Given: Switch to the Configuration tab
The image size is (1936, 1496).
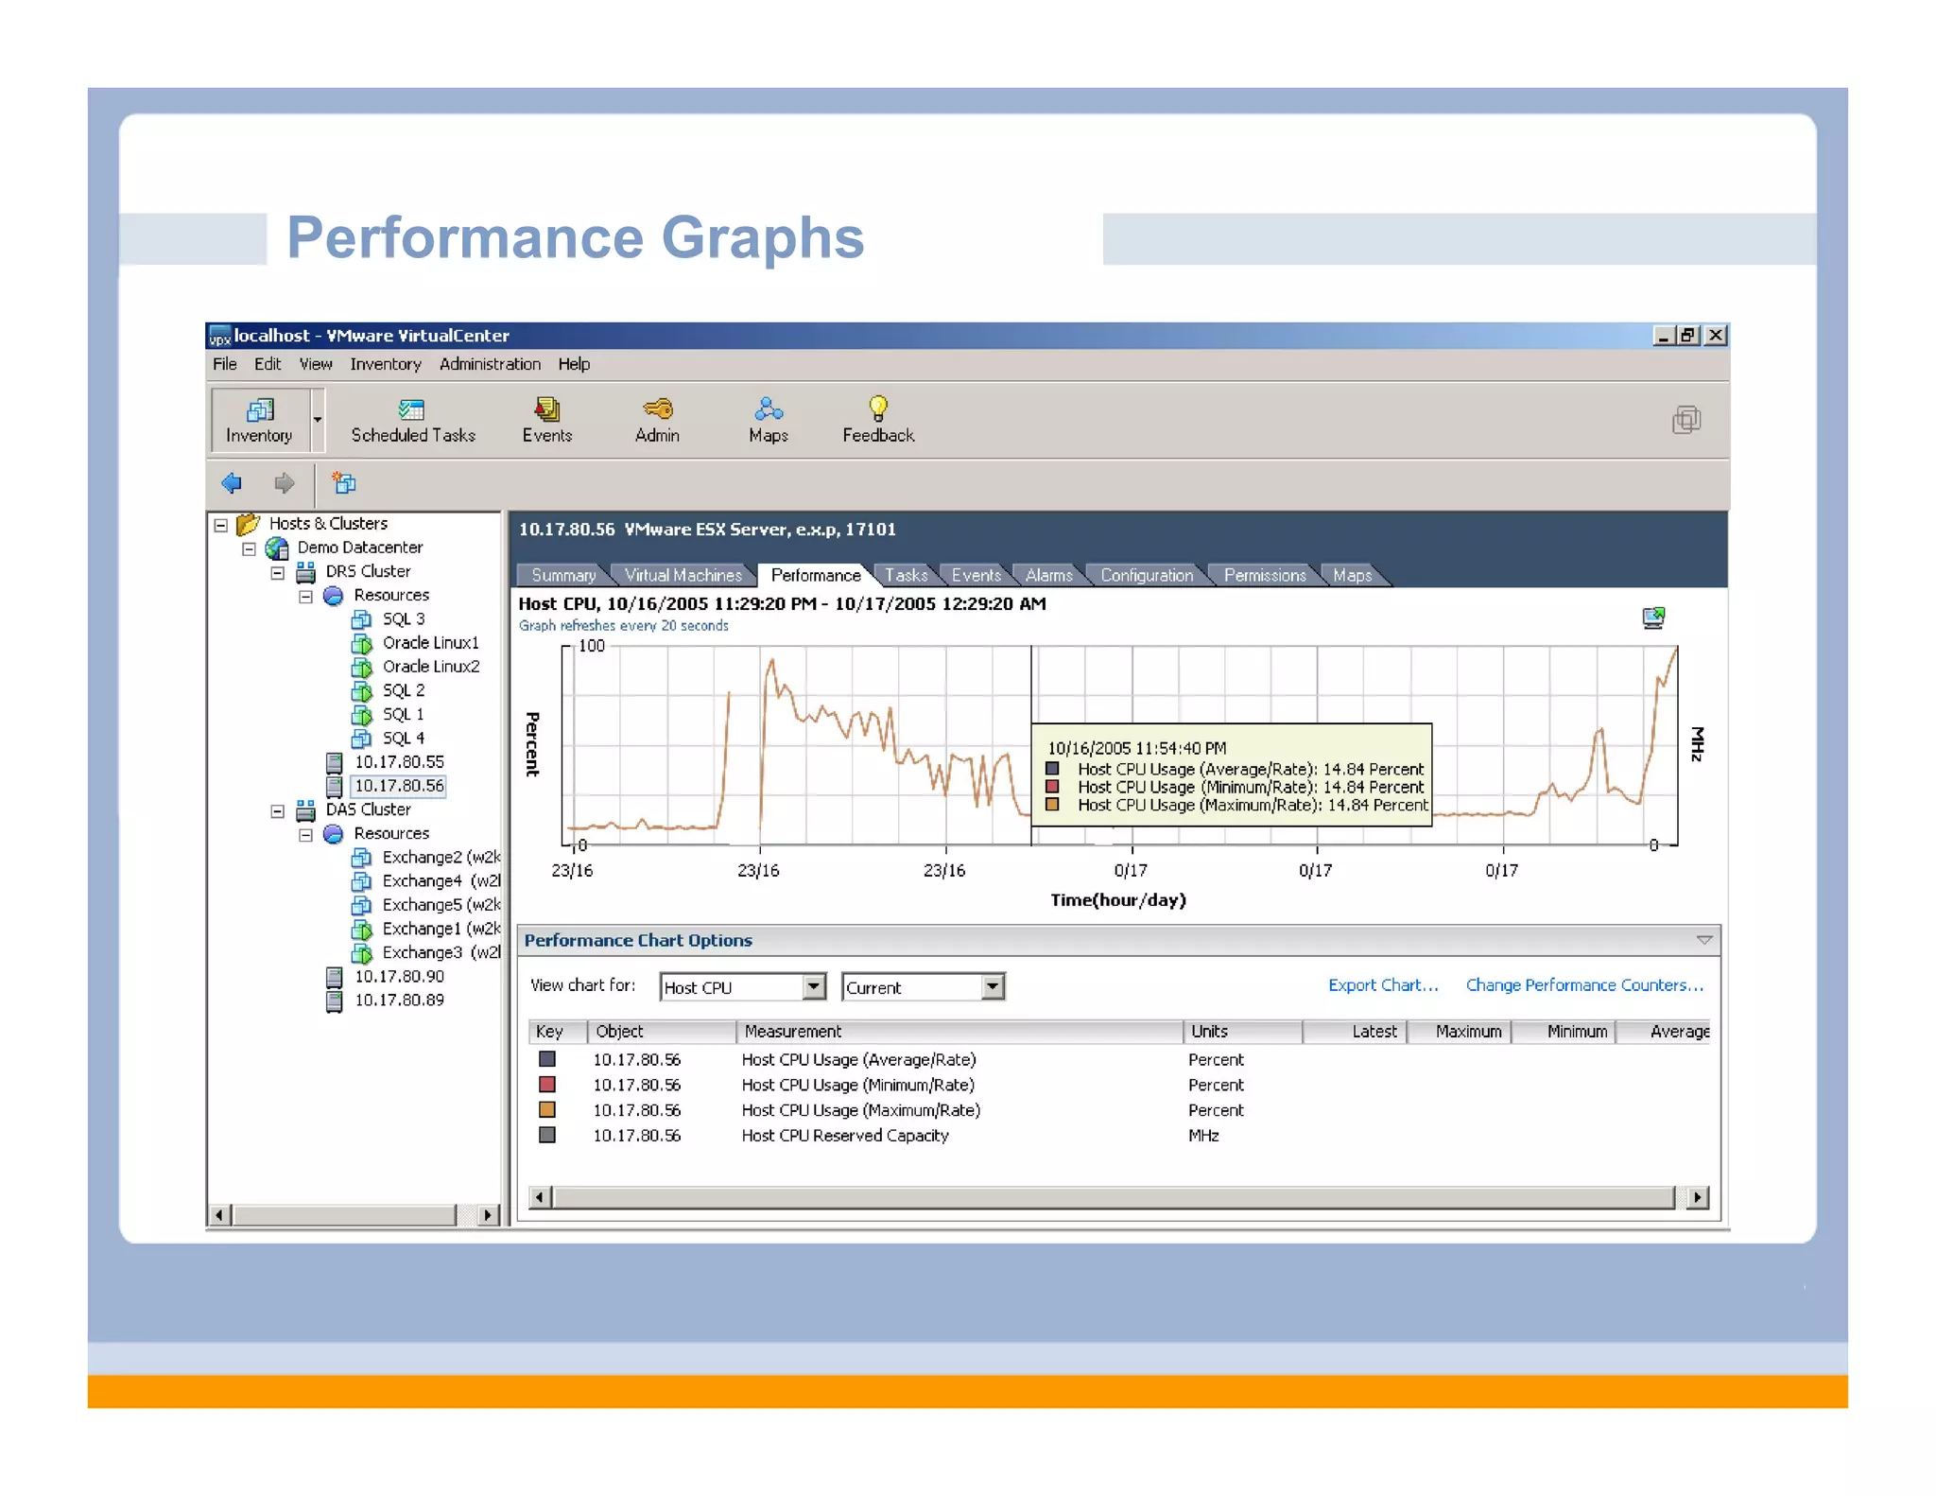Looking at the screenshot, I should point(1147,576).
